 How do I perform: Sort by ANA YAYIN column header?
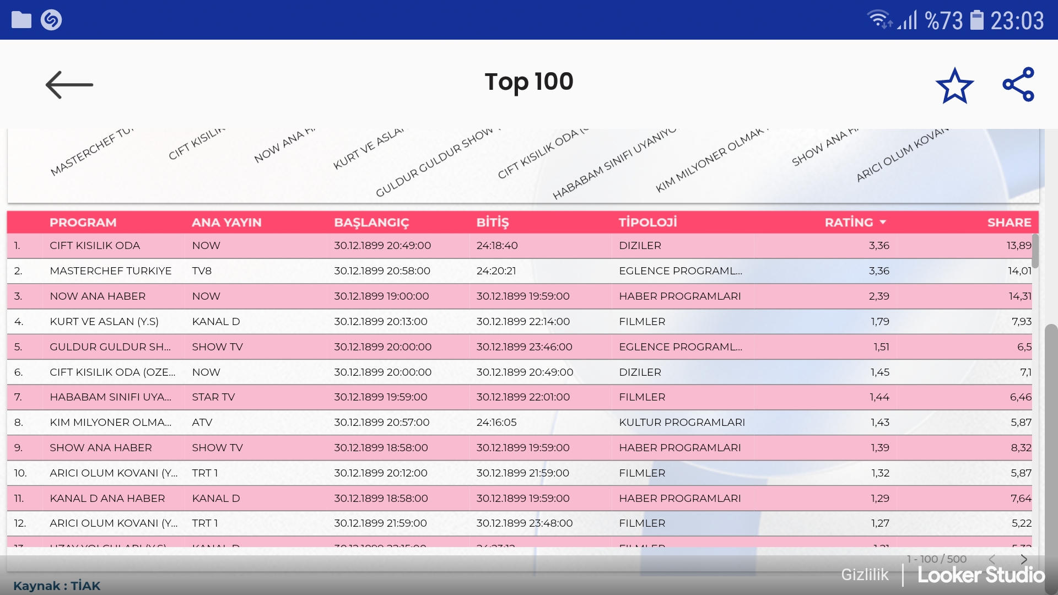[226, 223]
